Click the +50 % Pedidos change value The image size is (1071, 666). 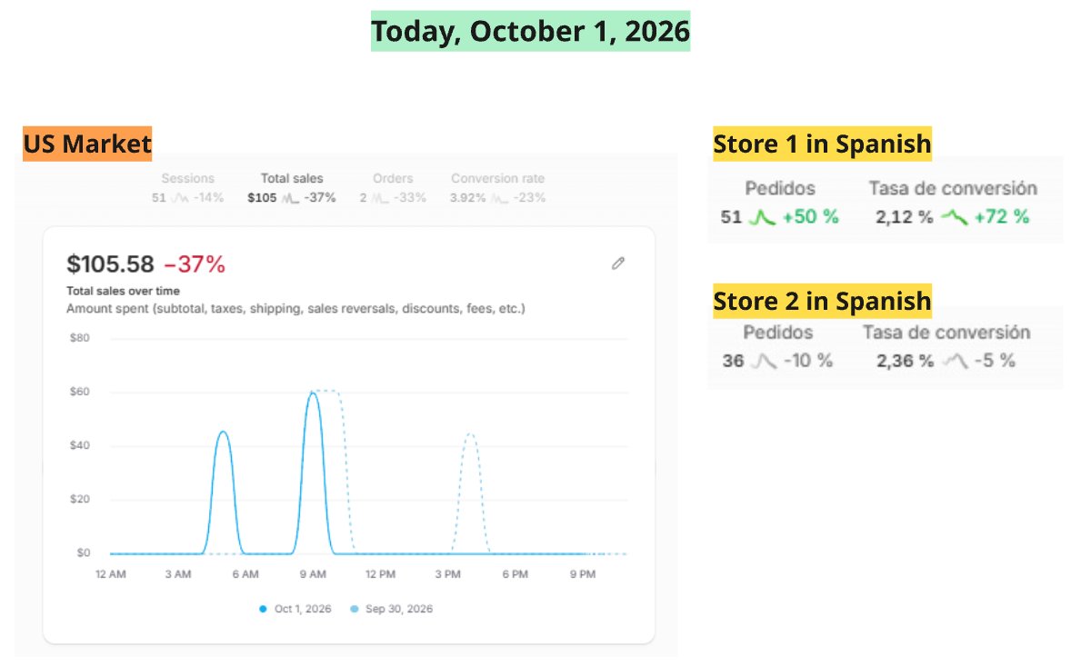(811, 217)
